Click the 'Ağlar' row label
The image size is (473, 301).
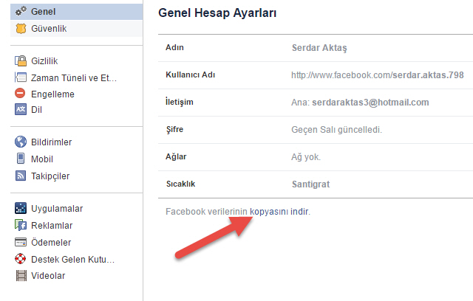(176, 156)
